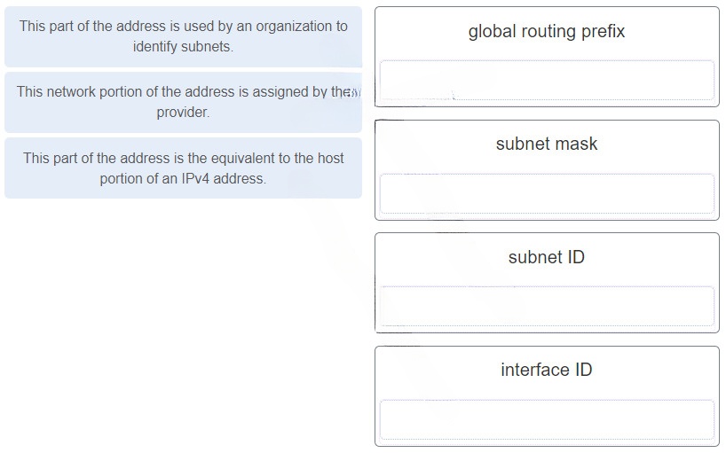726x453 pixels.
Task: Select the 'assigned by the provider' description card
Action: 184,102
